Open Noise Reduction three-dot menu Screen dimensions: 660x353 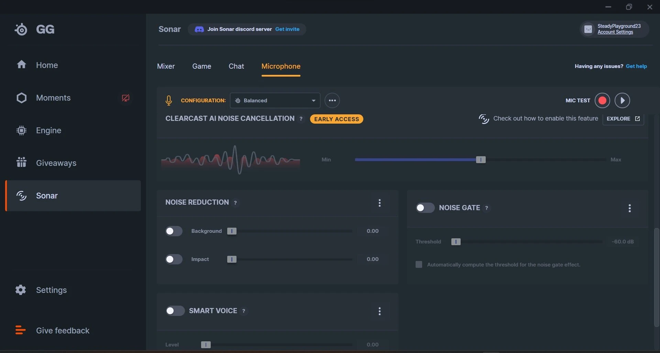(379, 203)
